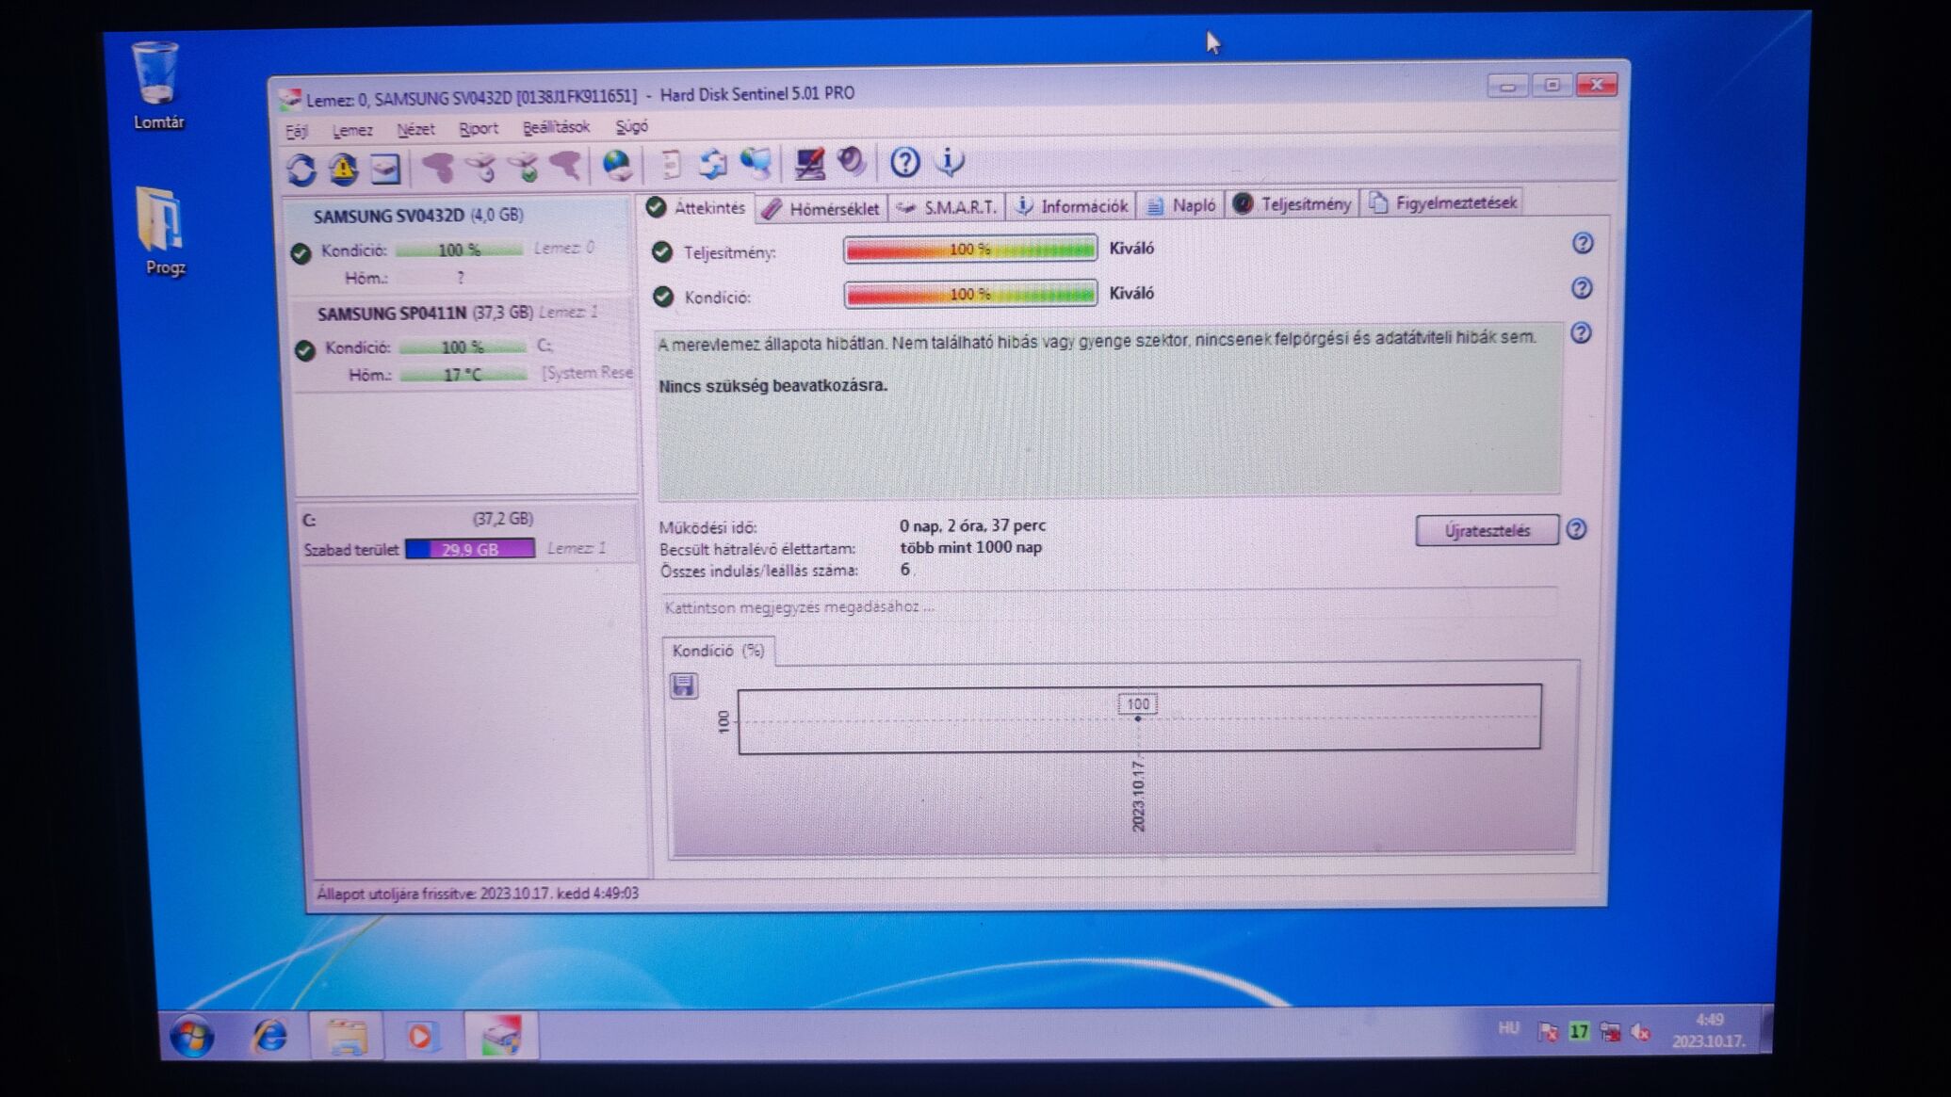The image size is (1951, 1097).
Task: Click the stethoscope with green check icon
Action: pos(523,169)
